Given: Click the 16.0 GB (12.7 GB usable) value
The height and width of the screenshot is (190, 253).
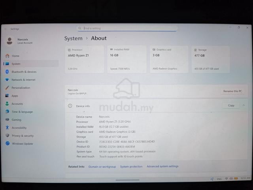Looking at the screenshot, I should (x=114, y=127).
